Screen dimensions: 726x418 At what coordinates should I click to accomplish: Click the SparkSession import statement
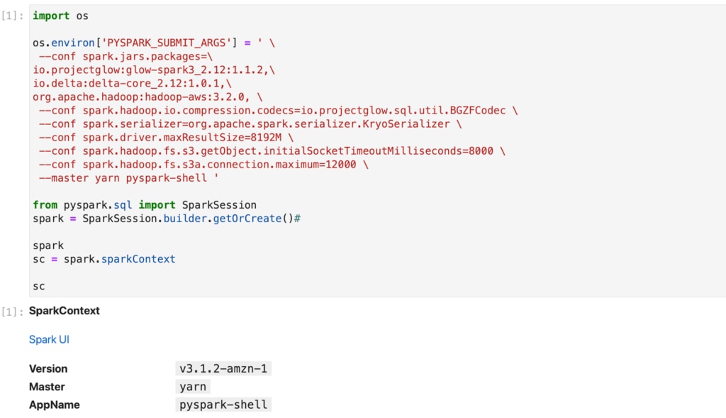point(145,205)
